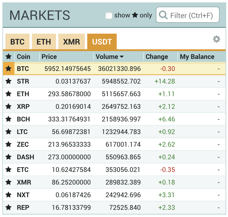The image size is (228, 217).
Task: Select the REP coin name
Action: tap(23, 207)
